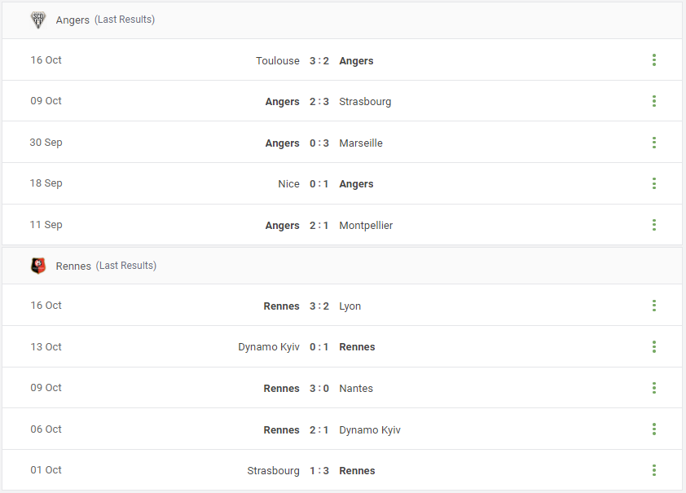686x493 pixels.
Task: Select the Toulouse team name
Action: pyautogui.click(x=278, y=61)
